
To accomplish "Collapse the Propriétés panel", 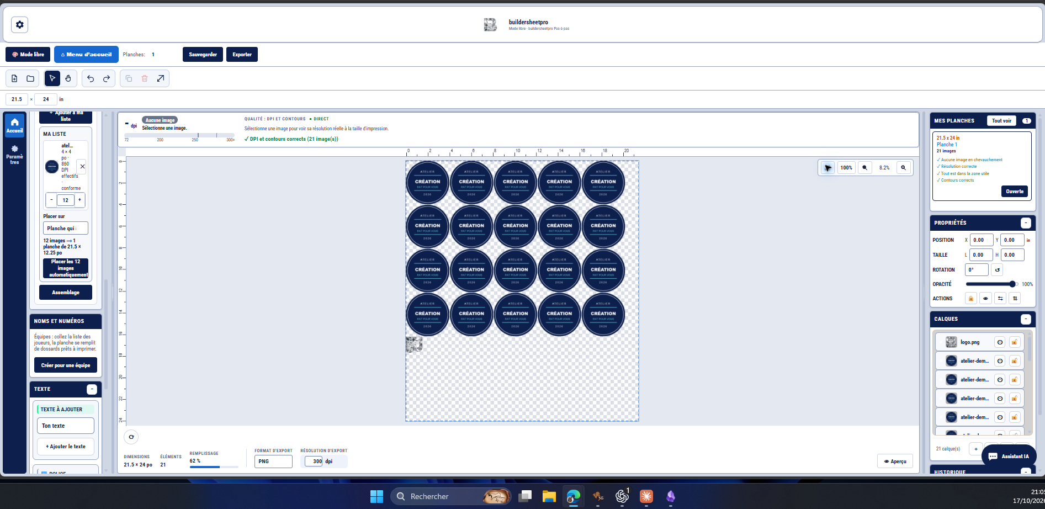I will [1026, 223].
